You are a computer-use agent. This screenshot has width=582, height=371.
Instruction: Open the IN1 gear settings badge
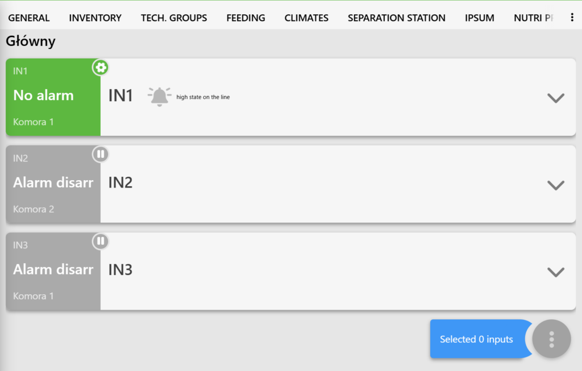100,68
